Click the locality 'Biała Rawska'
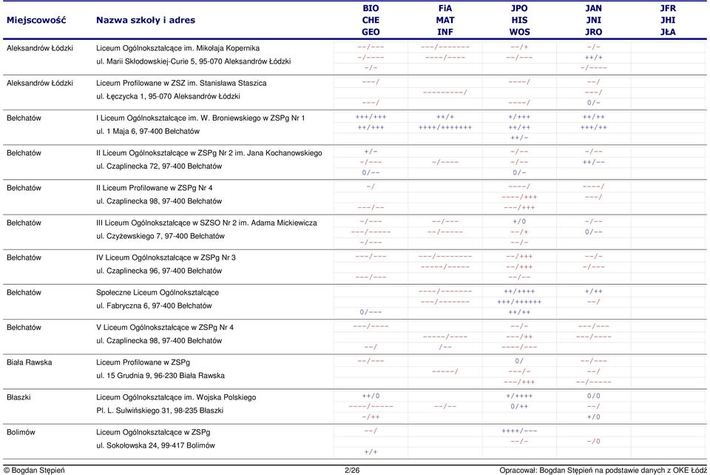The image size is (710, 475). 29,363
